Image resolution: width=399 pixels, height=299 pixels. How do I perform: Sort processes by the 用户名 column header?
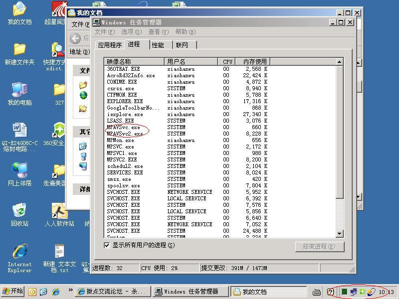tap(191, 61)
